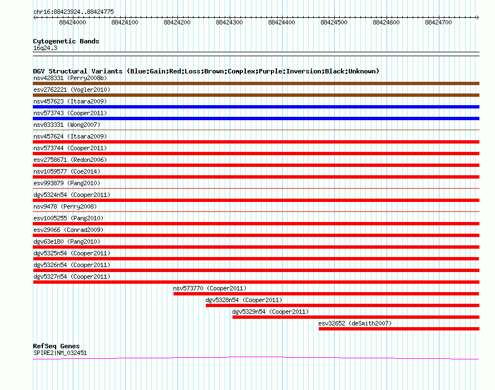Open the SPIRE2|NM_032451 RefSeq gene

click(x=60, y=353)
